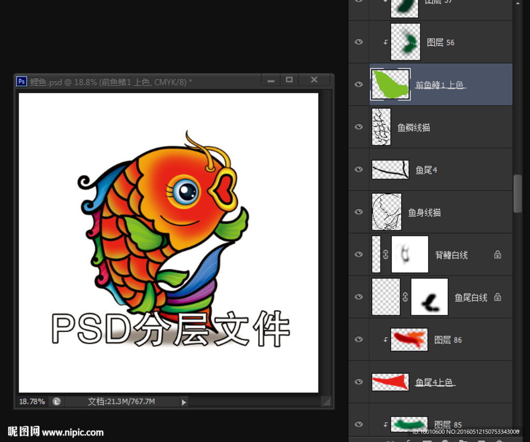
Task: Click the lock icon on 鱼尾白线 layer
Action: pos(497,297)
